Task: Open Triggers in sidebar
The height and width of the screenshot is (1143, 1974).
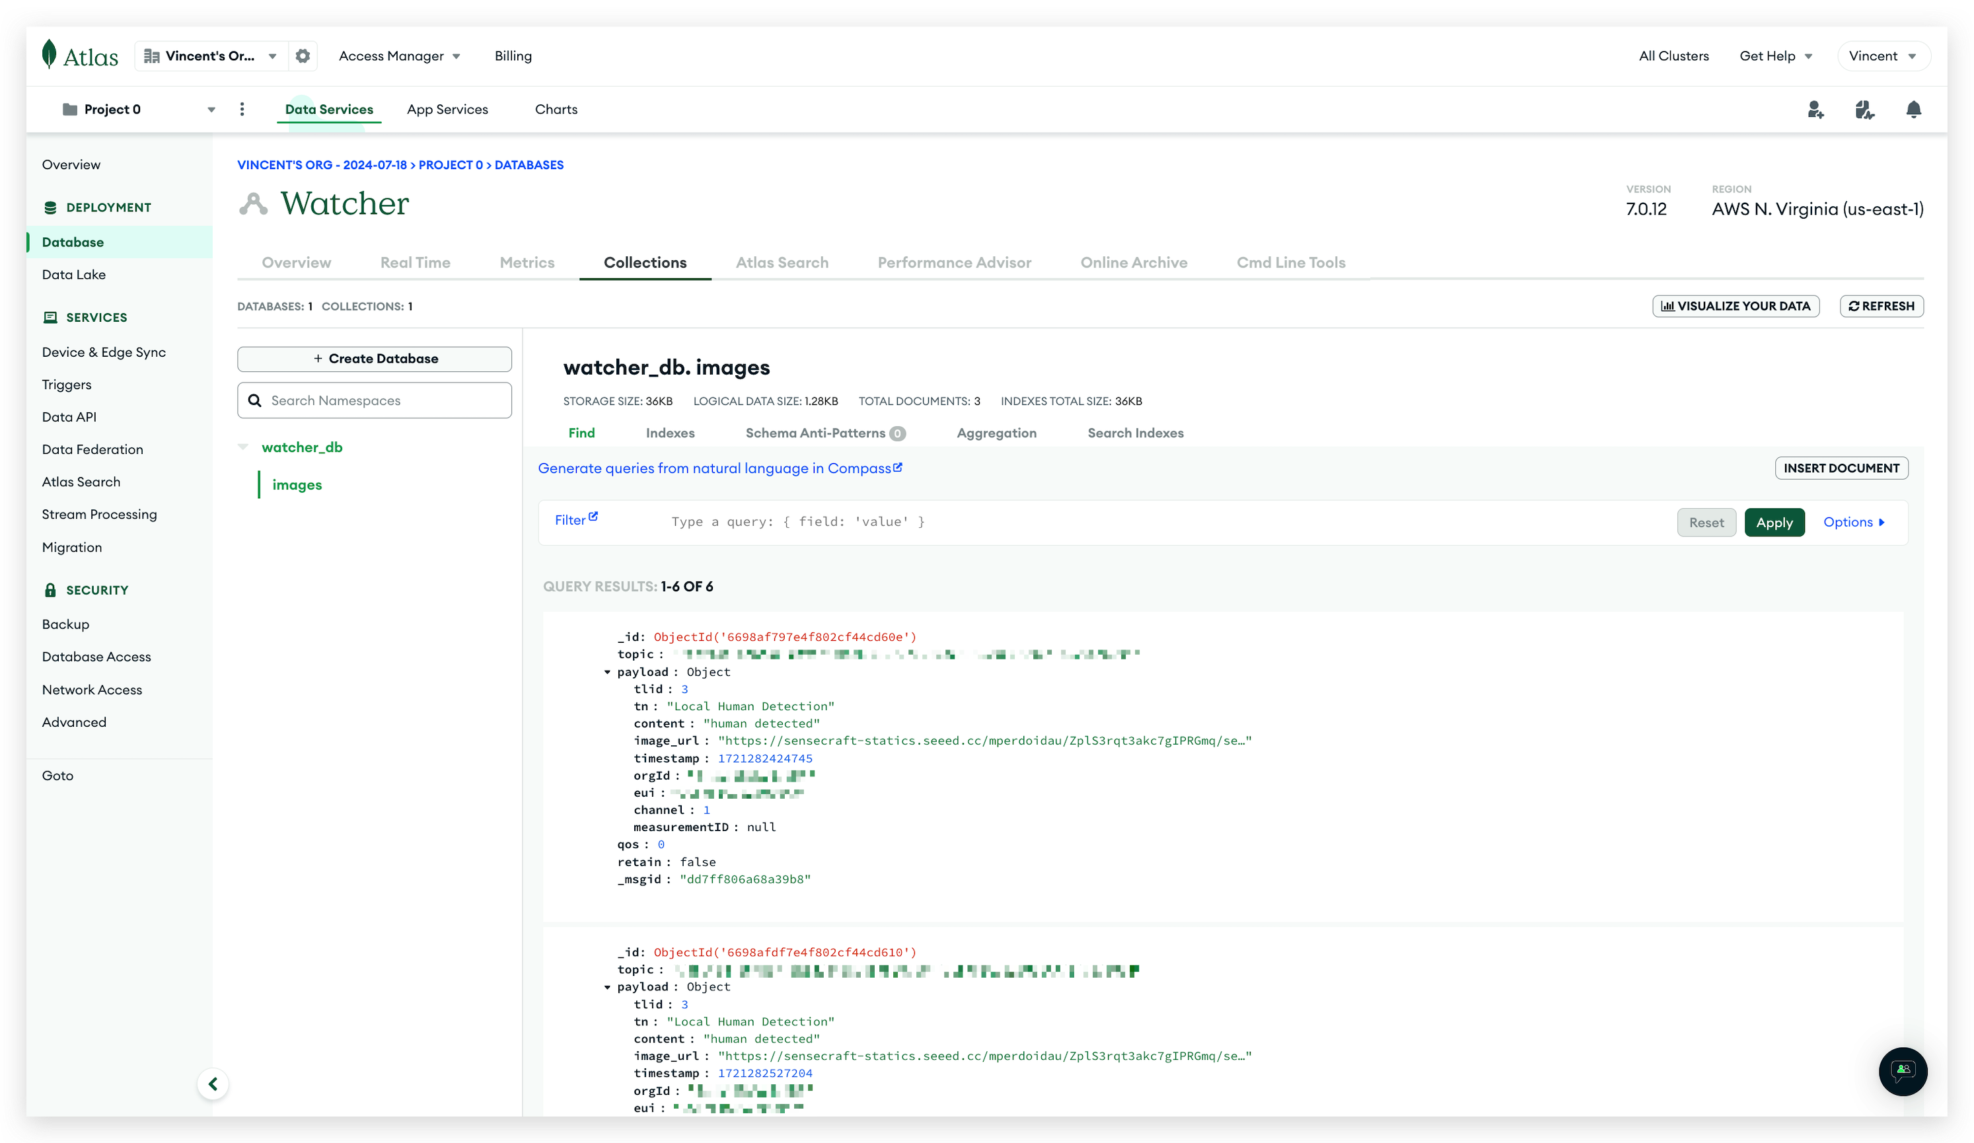Action: tap(67, 385)
